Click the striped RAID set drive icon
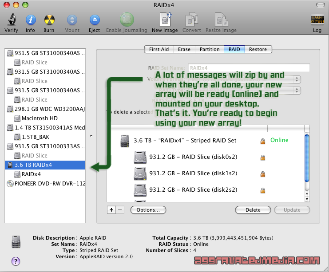Image resolution: width=329 pixels, height=272 pixels. point(125,141)
